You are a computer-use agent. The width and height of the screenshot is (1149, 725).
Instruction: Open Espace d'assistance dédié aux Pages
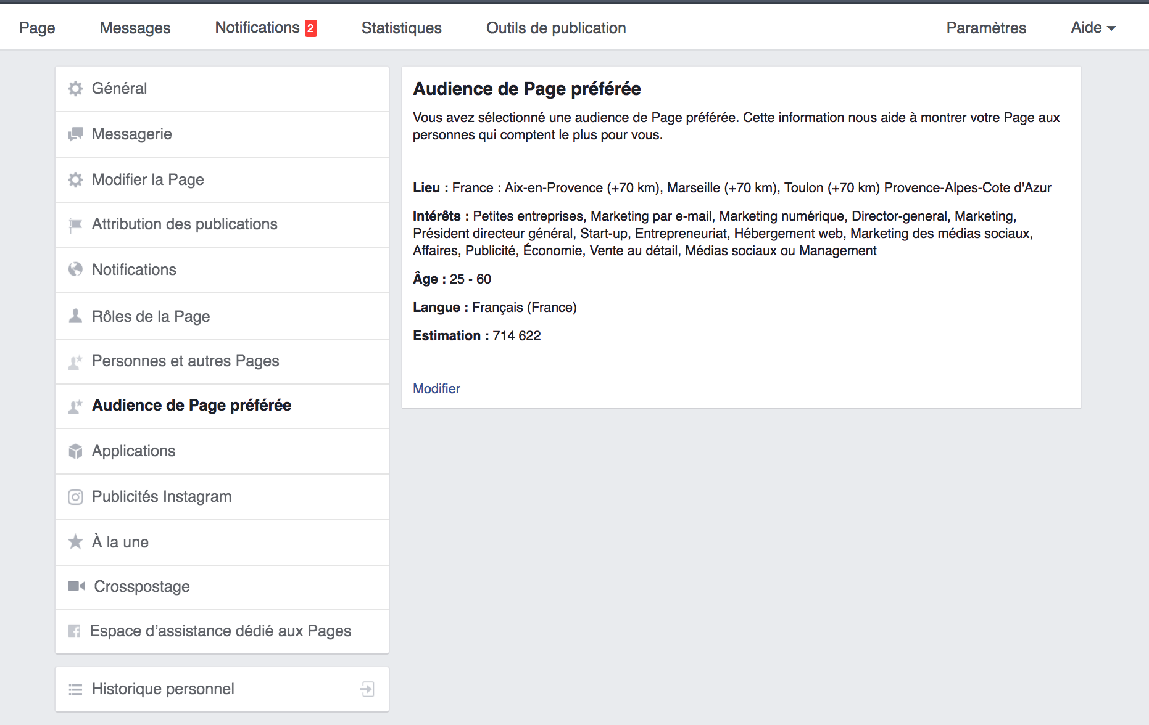coord(222,632)
